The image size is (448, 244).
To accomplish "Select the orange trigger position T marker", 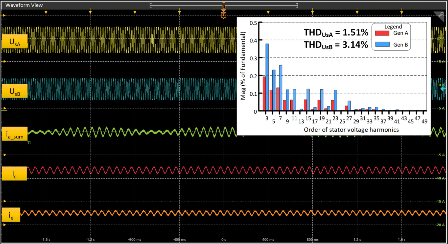I will 223,15.
